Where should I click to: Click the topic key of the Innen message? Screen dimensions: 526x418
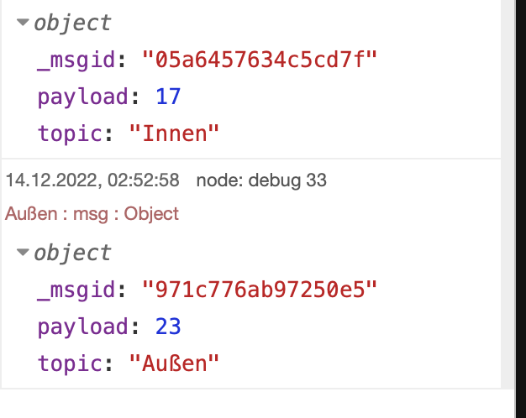tap(71, 133)
